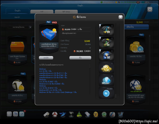This screenshot has width=159, height=124.
Task: Select the Lucky 50,000,000 EP card pack
Action: pyautogui.click(x=136, y=90)
